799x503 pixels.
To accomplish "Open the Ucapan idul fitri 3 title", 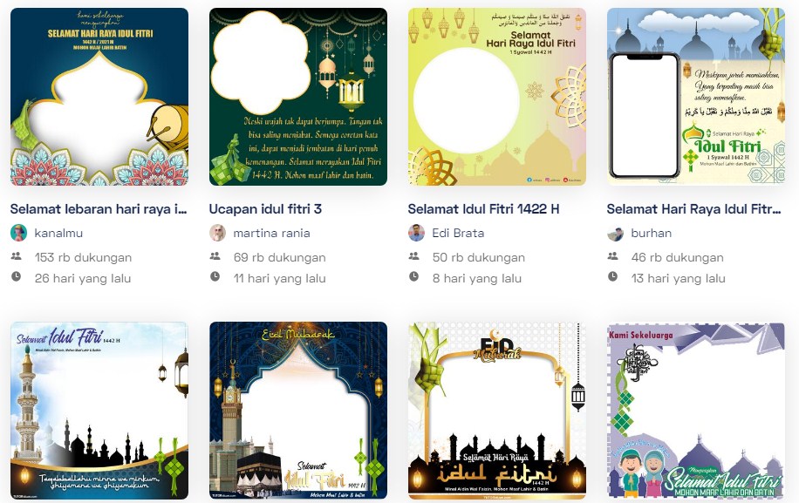I will 265,209.
